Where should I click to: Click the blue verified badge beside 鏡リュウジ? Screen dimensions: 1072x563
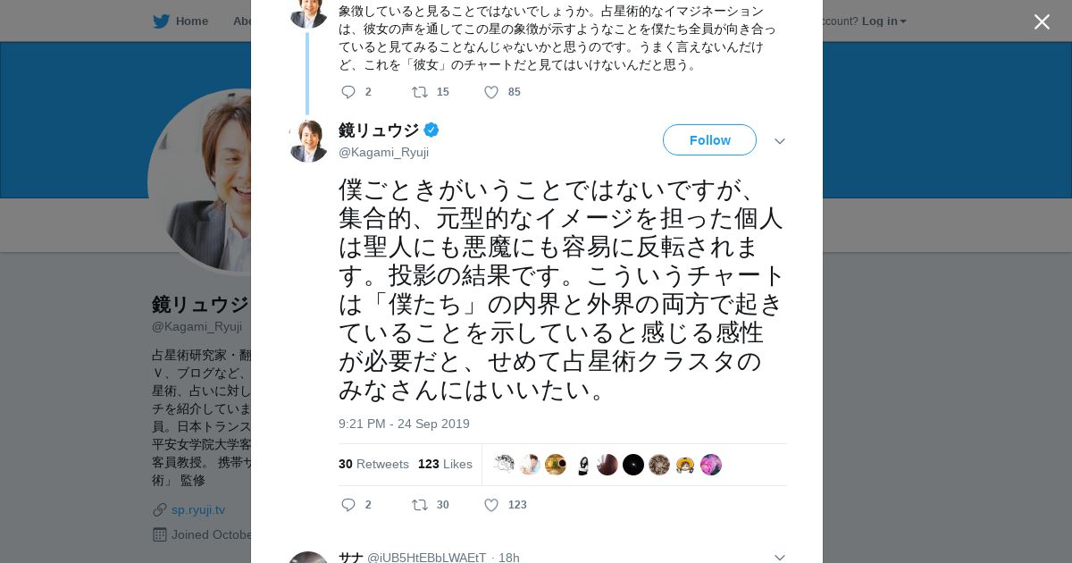click(431, 130)
